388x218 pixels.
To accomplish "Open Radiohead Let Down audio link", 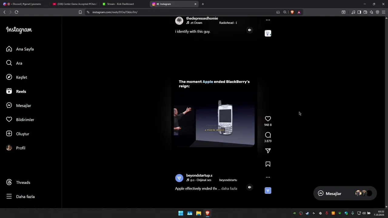I will click(212, 23).
